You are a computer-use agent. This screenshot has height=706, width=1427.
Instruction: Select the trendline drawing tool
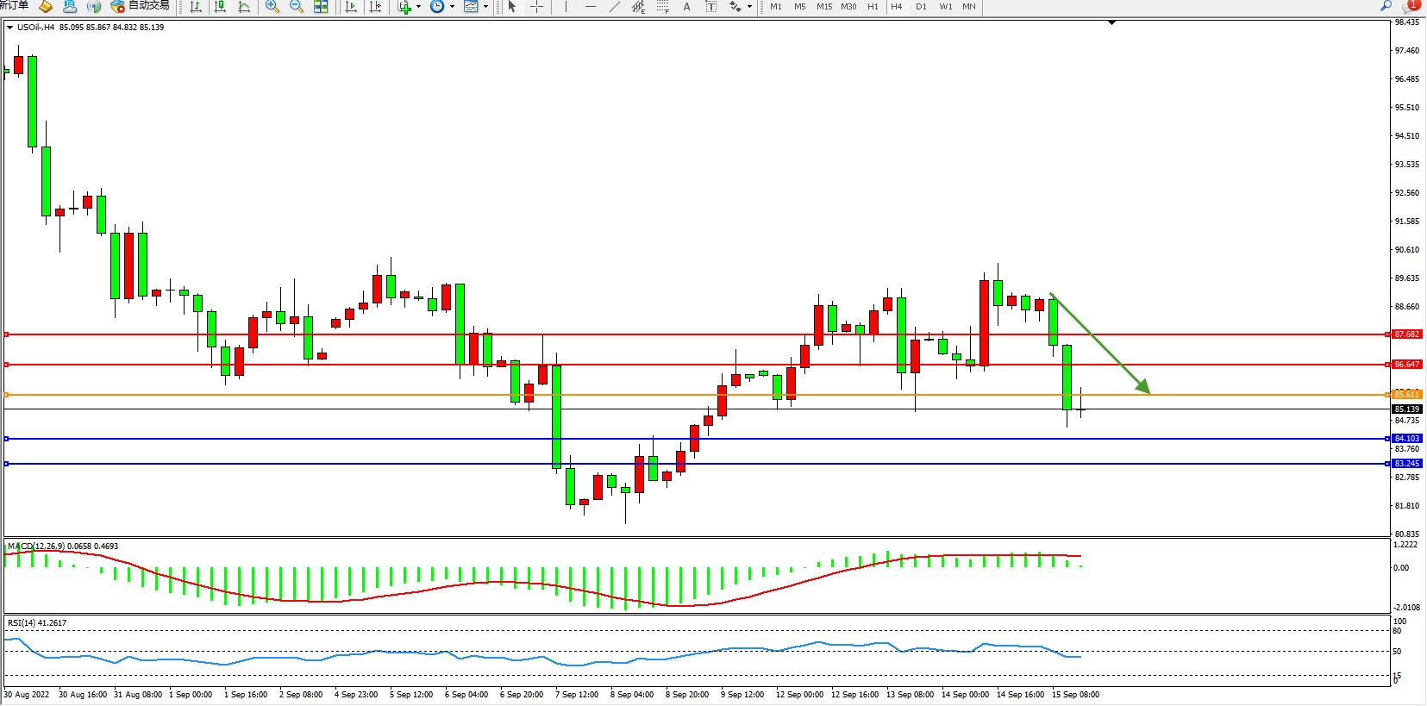[x=614, y=7]
